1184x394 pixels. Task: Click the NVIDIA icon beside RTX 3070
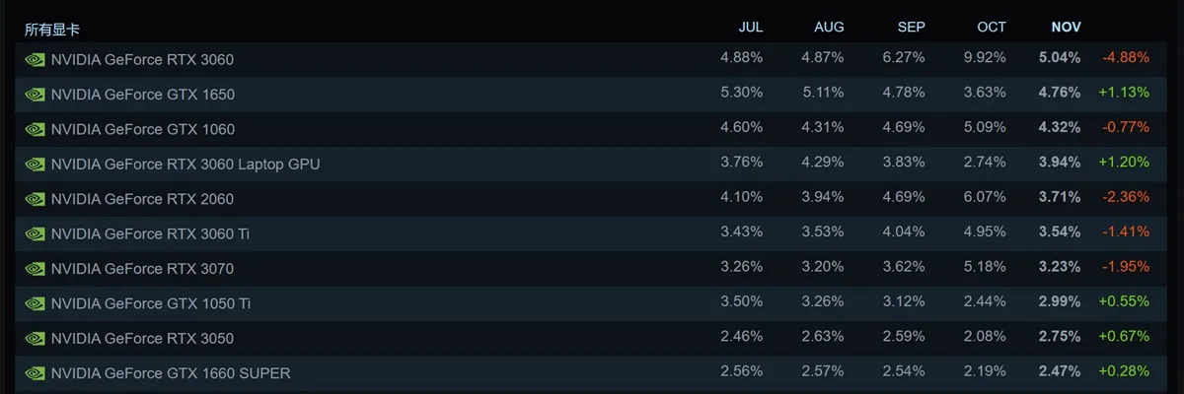pos(35,269)
